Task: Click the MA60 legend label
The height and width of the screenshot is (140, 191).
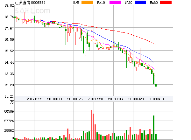Action: pyautogui.click(x=154, y=3)
